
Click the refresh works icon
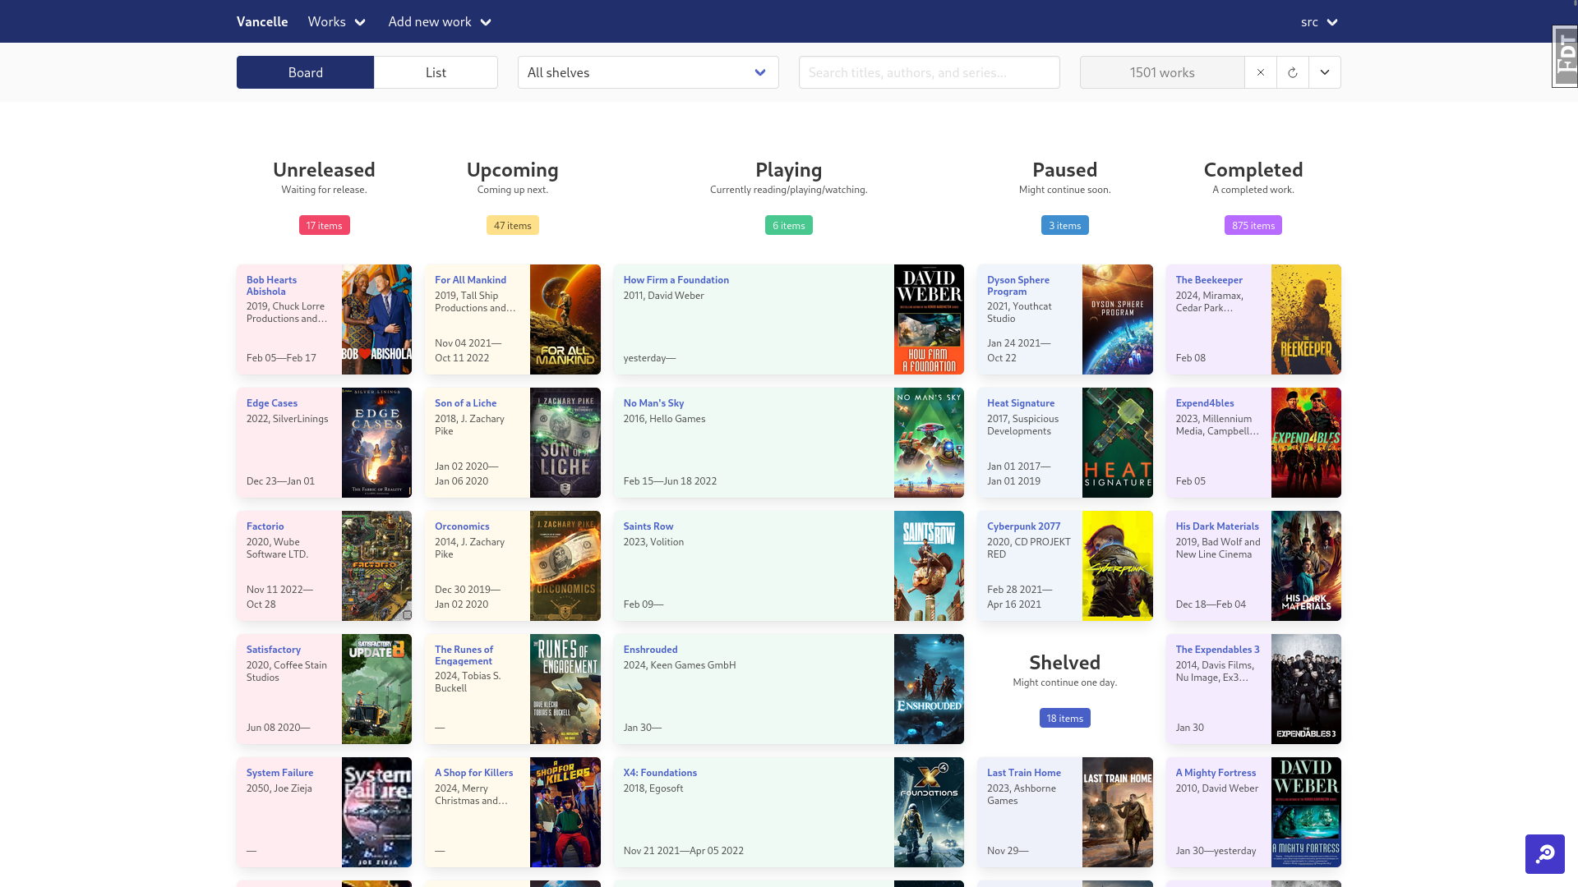point(1292,72)
